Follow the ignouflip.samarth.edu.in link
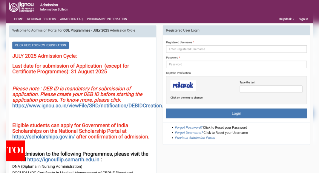Screen dimensions: 319x173 pyautogui.click(x=63, y=160)
